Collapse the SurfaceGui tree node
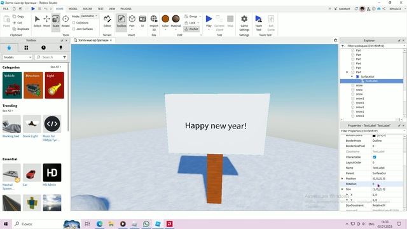Image resolution: width=407 pixels, height=229 pixels. [x=352, y=76]
